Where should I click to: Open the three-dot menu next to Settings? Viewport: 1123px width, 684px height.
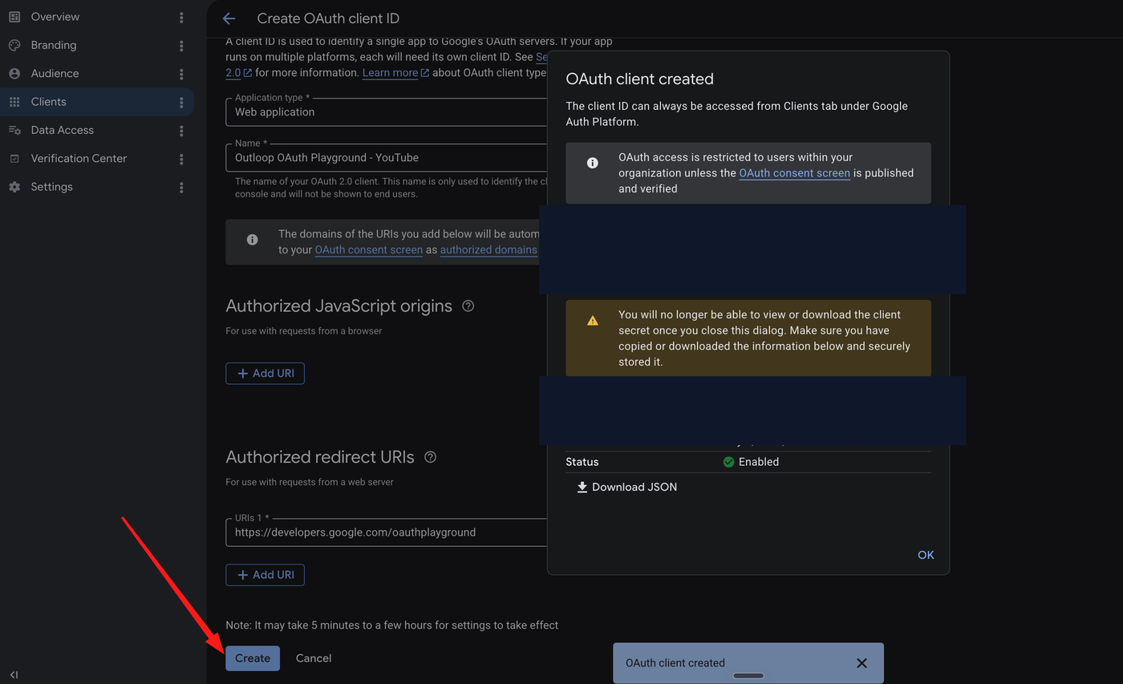pyautogui.click(x=181, y=188)
